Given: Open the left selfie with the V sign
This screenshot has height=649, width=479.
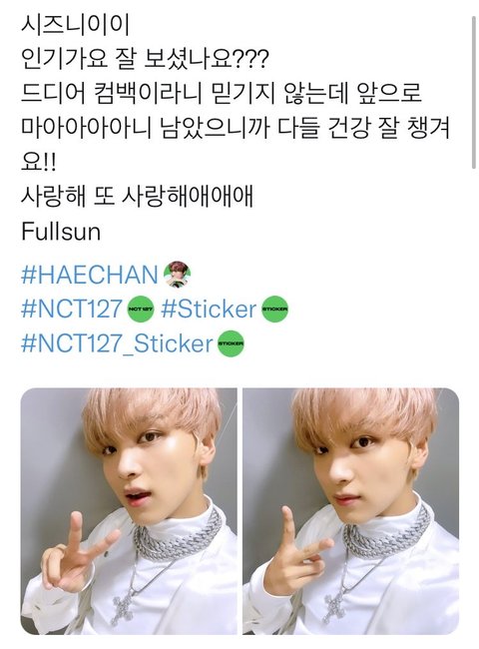Looking at the screenshot, I should 129,511.
